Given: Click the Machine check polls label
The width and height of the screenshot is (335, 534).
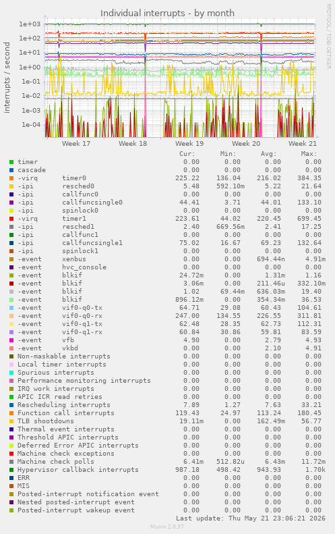Looking at the screenshot, I should [56, 462].
